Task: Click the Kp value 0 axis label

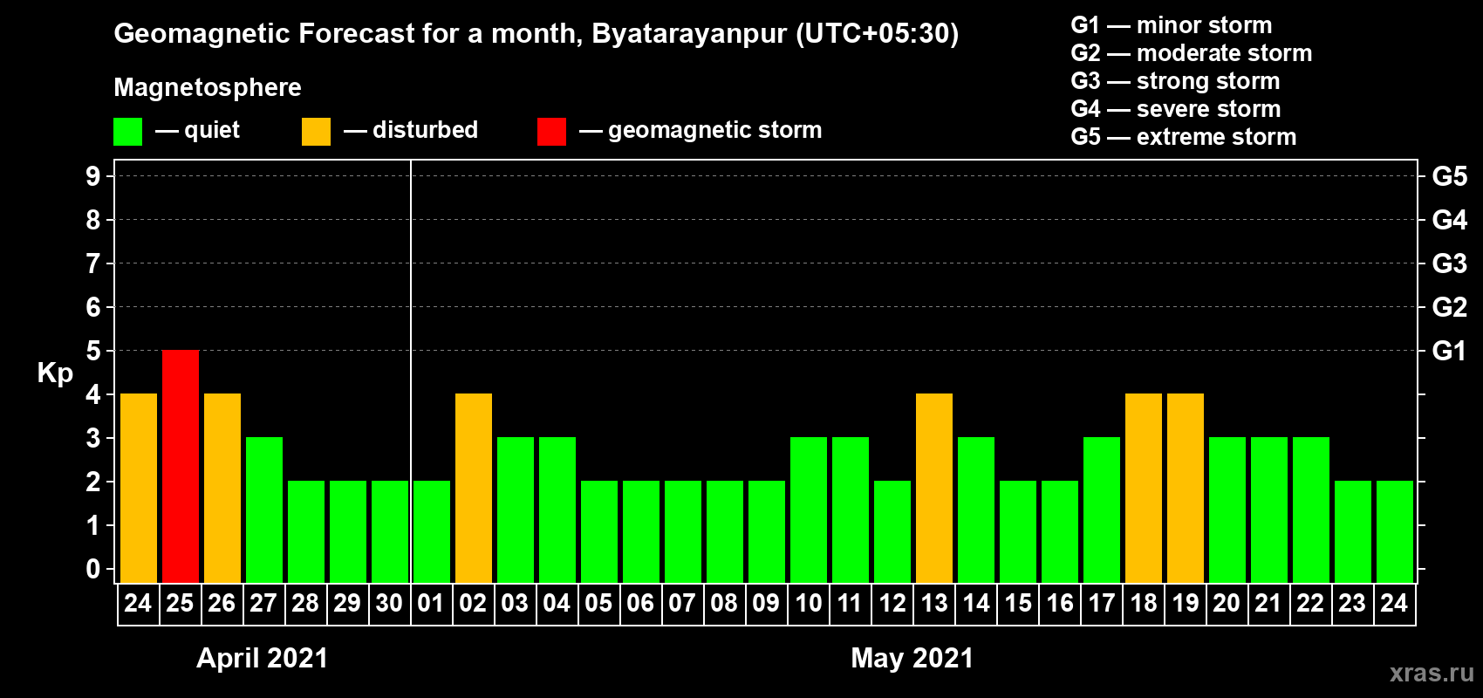Action: pyautogui.click(x=93, y=569)
